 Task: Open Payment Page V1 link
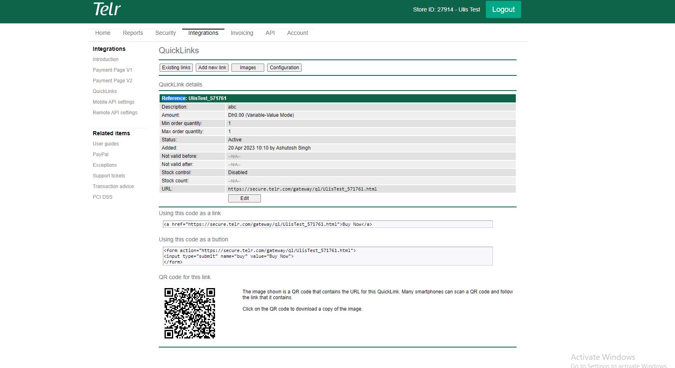pyautogui.click(x=112, y=70)
